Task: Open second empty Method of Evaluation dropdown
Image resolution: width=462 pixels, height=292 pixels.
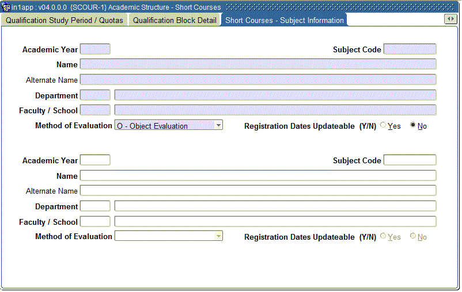Action: click(x=218, y=236)
